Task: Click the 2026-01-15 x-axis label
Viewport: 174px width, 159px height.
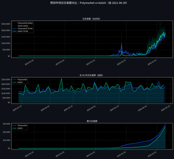Action: (17, 108)
